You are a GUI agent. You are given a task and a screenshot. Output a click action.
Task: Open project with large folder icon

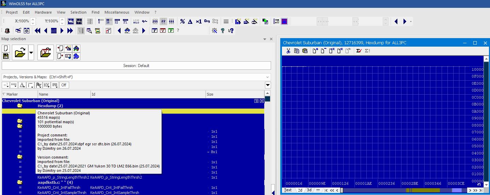click(20, 52)
